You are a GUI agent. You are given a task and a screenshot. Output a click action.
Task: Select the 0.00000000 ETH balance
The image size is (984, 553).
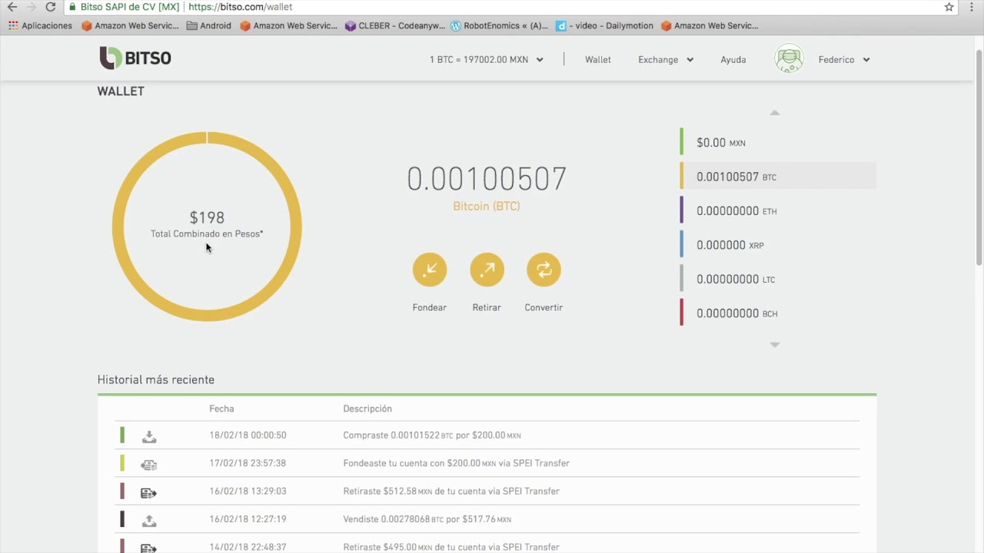778,210
